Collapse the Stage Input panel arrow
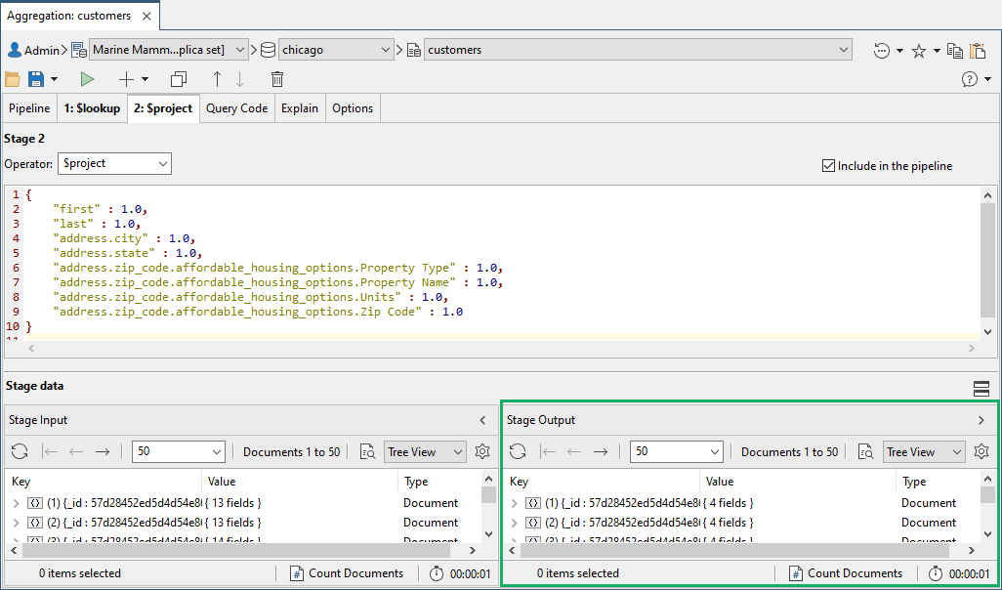Viewport: 1002px width, 590px height. [482, 420]
